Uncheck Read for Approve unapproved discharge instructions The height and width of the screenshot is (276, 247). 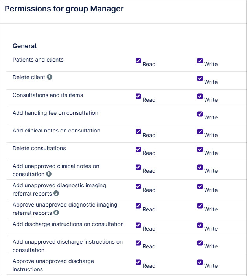coord(138,262)
